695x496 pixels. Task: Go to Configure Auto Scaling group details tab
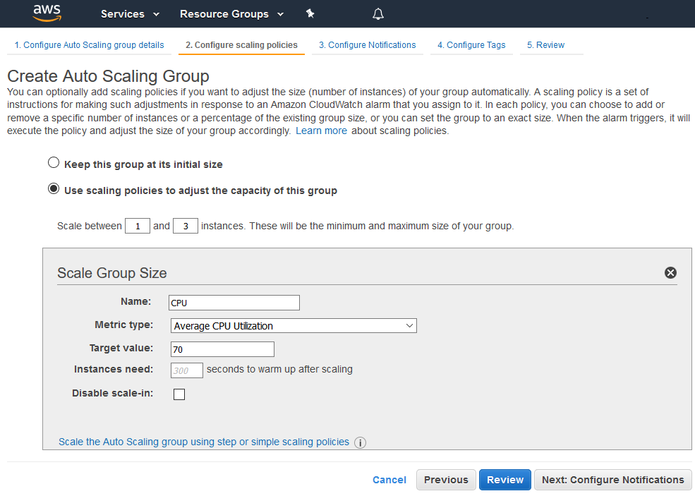tap(90, 45)
